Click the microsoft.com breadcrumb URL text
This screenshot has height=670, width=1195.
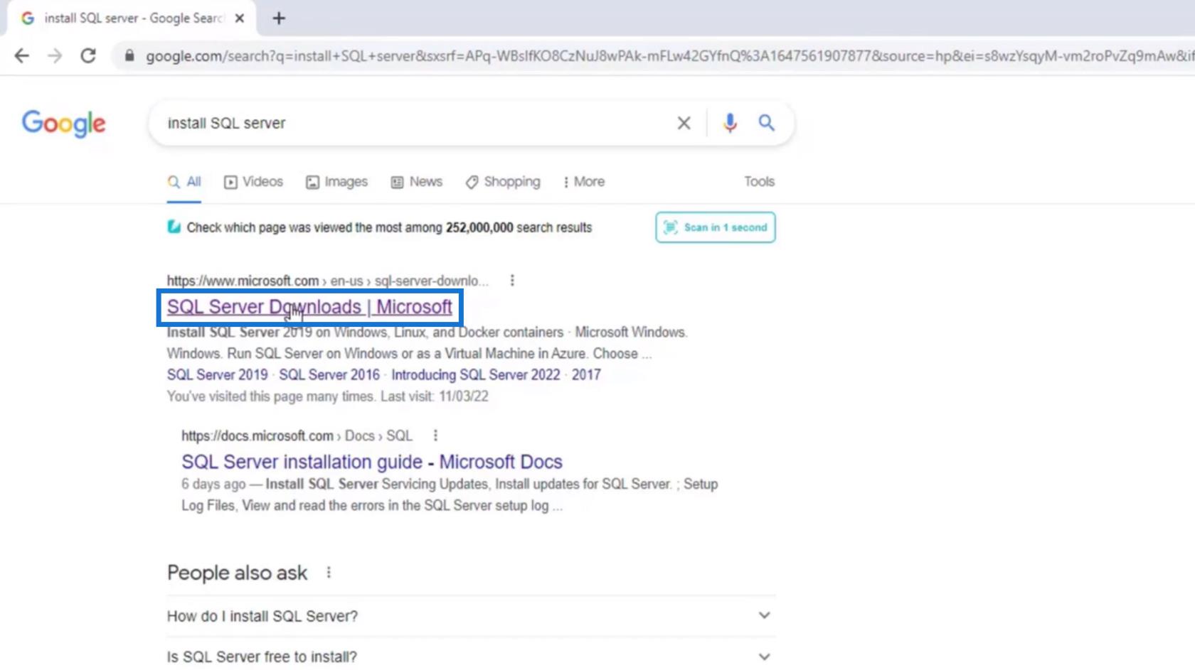click(x=328, y=281)
